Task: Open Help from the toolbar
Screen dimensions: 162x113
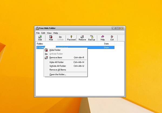Action: [103, 38]
